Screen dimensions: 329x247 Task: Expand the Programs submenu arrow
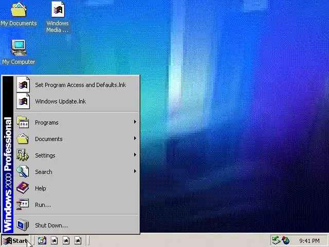135,122
